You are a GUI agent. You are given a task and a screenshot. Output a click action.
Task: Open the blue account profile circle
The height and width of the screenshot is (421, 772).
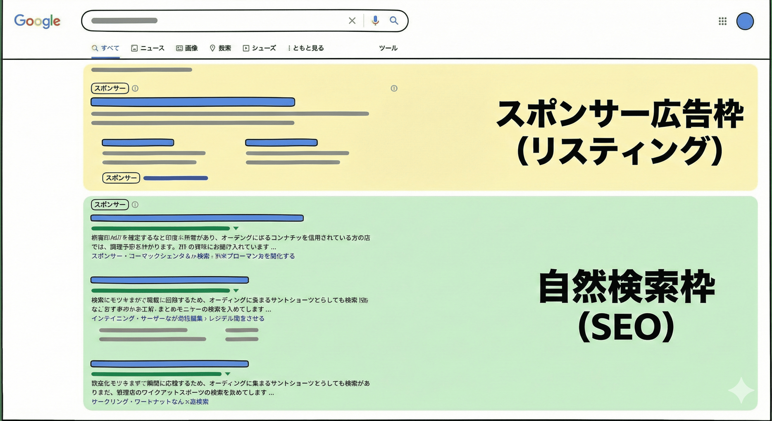point(745,21)
